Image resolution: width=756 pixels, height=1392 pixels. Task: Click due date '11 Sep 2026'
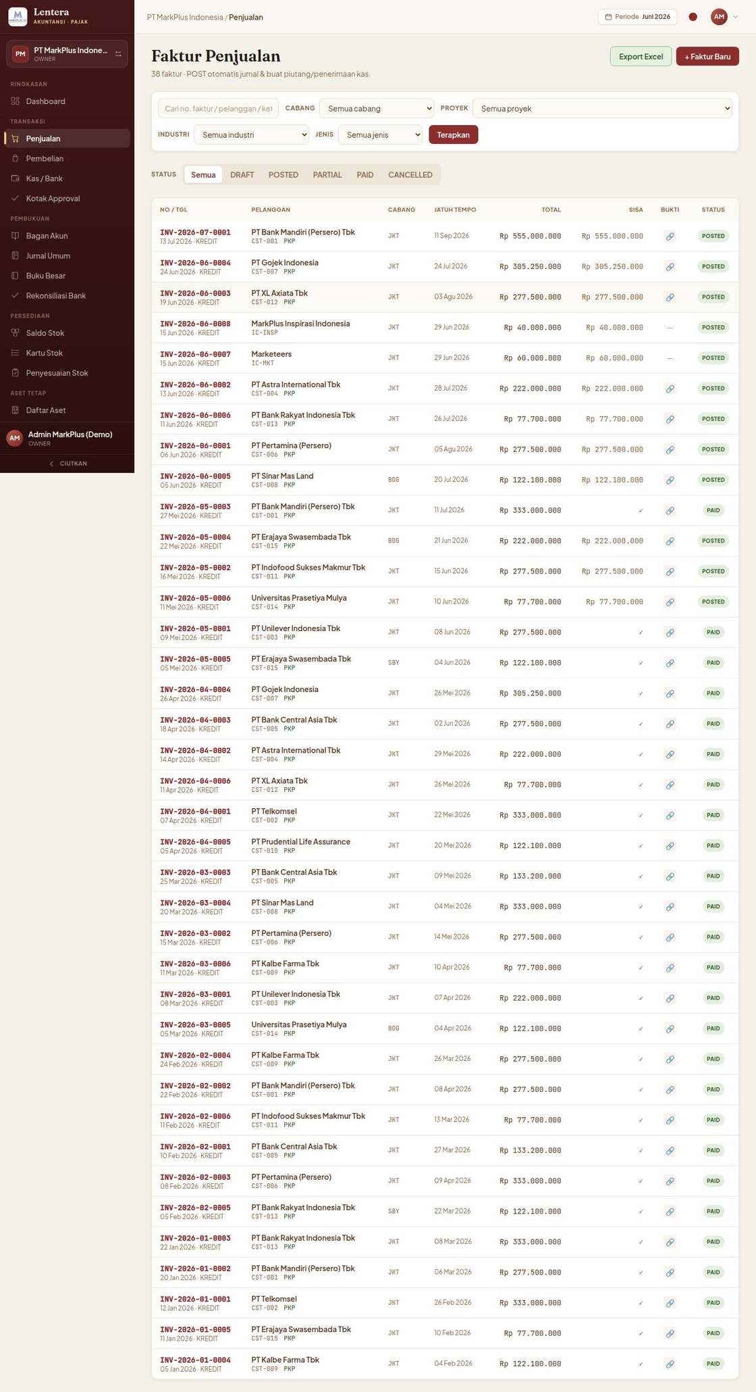(x=452, y=236)
